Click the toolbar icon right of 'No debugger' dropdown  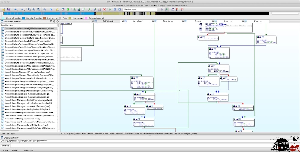click(x=162, y=9)
